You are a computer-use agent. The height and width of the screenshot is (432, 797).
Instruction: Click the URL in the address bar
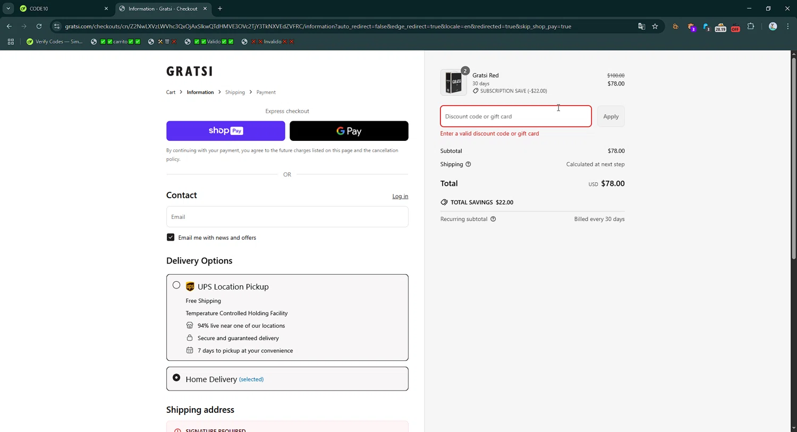click(318, 26)
